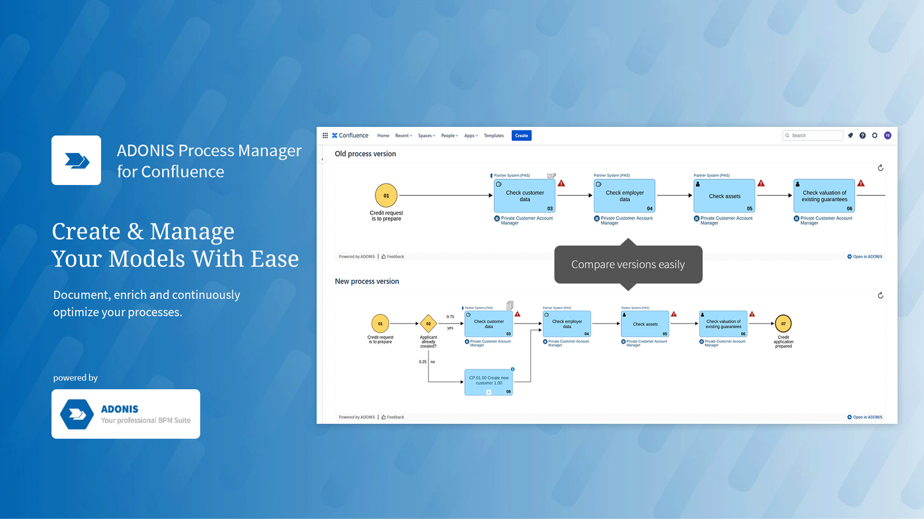This screenshot has height=519, width=924.
Task: Click the Confluence logo
Action: point(350,136)
